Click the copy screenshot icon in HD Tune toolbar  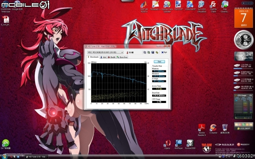tap(149, 52)
